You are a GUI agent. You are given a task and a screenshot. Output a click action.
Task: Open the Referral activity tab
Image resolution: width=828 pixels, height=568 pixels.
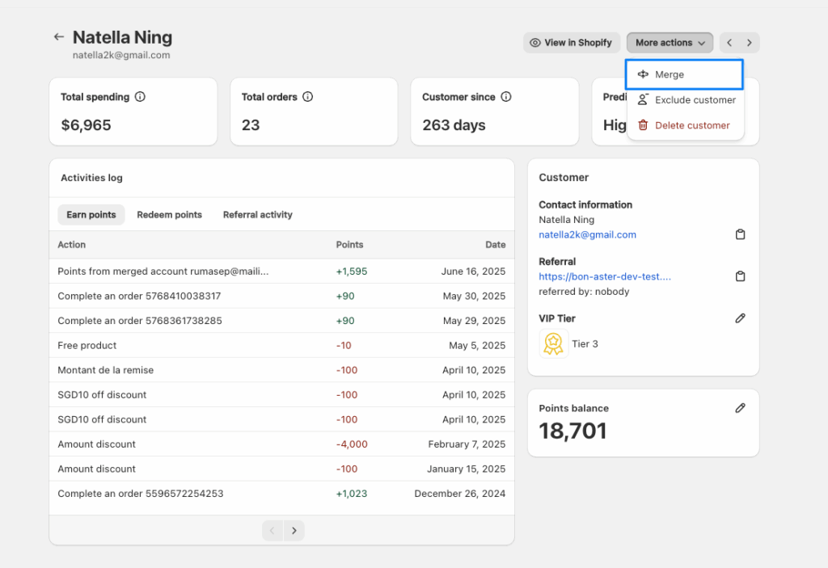tap(257, 215)
